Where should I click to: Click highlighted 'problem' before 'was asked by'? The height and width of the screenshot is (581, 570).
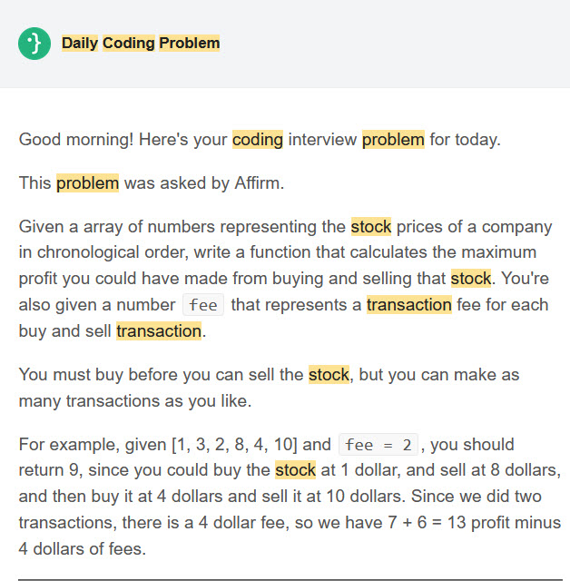coord(87,183)
